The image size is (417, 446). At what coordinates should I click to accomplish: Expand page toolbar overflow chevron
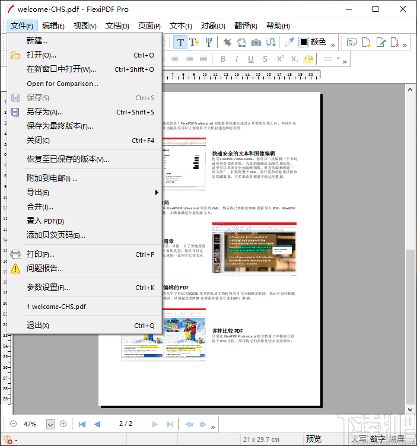click(x=405, y=45)
